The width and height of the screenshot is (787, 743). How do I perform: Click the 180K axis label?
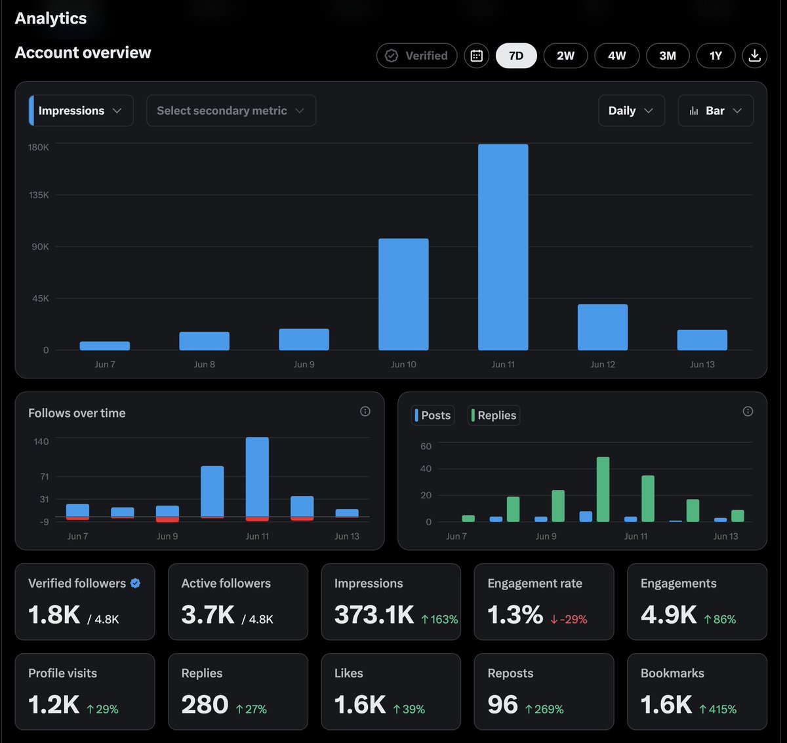[x=39, y=147]
